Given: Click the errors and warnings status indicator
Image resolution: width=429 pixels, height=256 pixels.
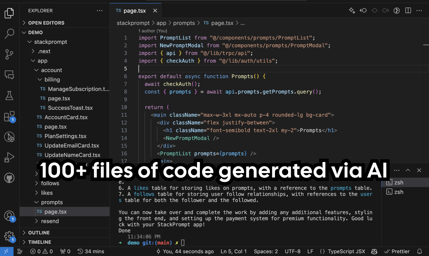Looking at the screenshot, I should click(x=42, y=251).
